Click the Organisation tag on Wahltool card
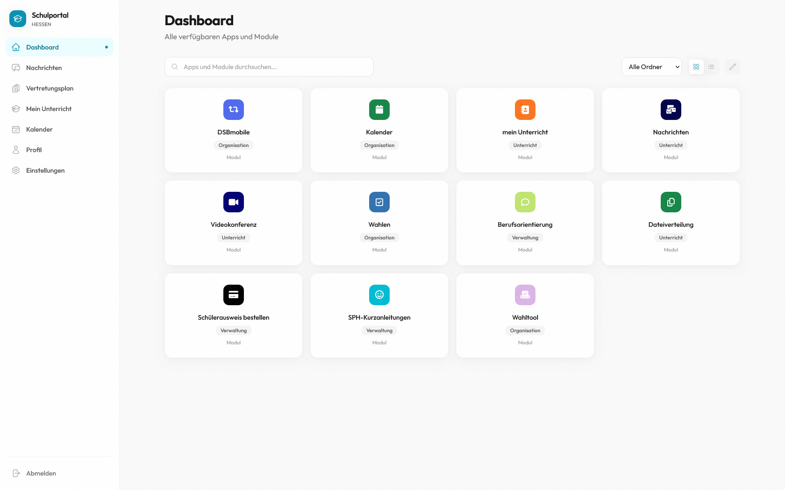 [525, 330]
